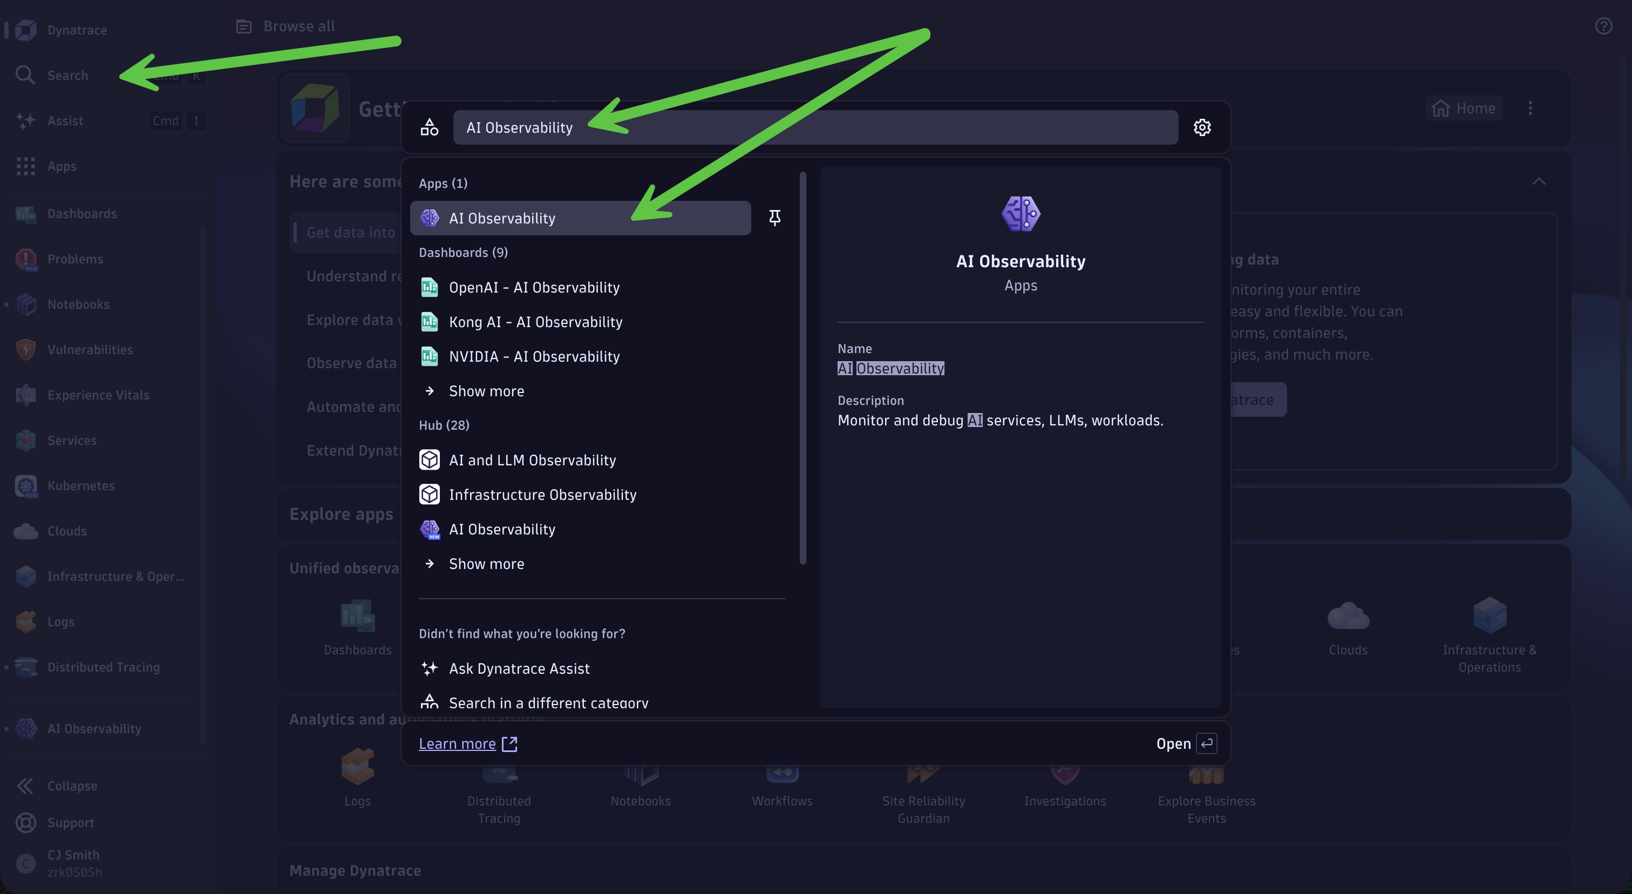Viewport: 1632px width, 894px height.
Task: Open the help question mark icon
Action: coord(1603,26)
